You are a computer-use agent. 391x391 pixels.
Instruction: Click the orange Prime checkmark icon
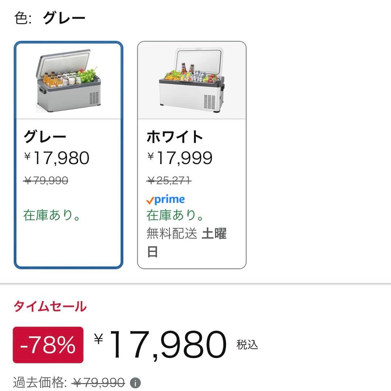click(x=150, y=199)
